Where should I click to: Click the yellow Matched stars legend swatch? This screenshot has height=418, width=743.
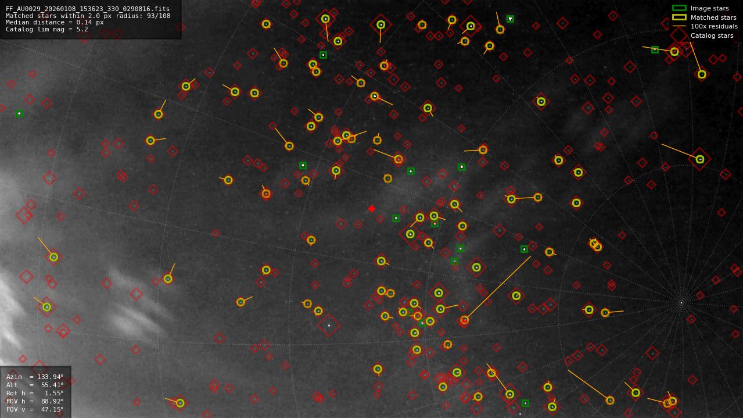[x=679, y=17]
